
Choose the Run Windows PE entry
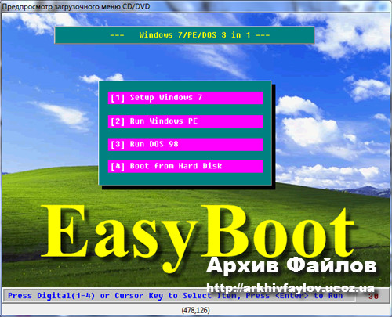(185, 121)
